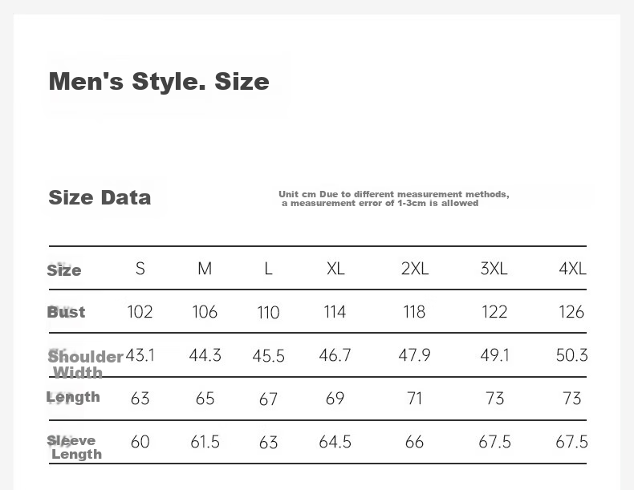Select the XL size column header

coord(335,269)
